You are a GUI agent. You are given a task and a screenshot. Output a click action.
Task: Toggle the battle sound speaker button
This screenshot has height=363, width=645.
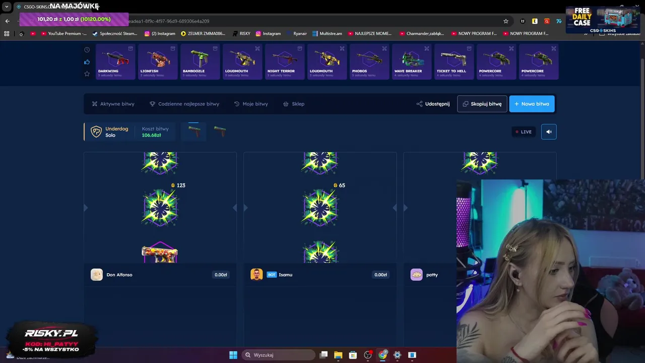click(549, 132)
